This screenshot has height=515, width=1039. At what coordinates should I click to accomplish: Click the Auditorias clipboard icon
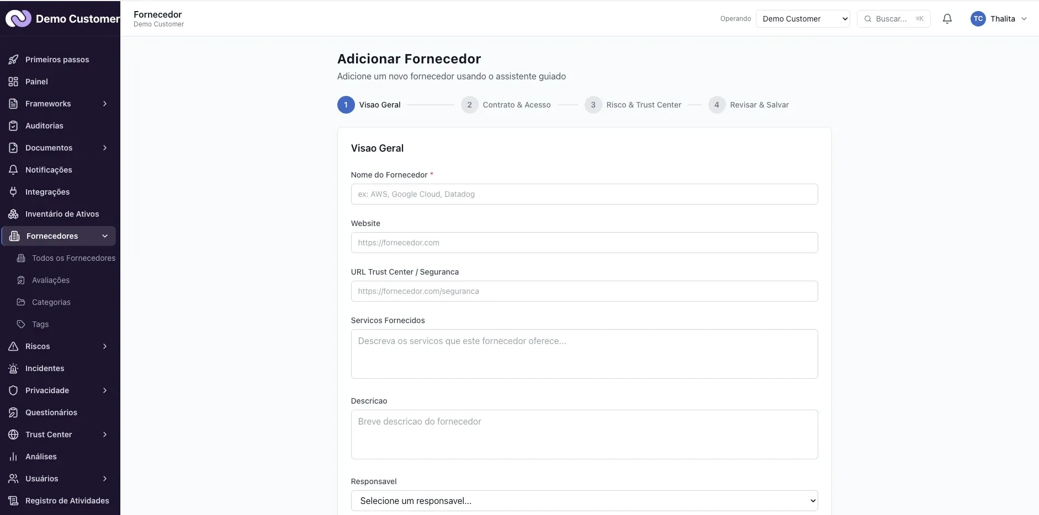[x=13, y=126]
